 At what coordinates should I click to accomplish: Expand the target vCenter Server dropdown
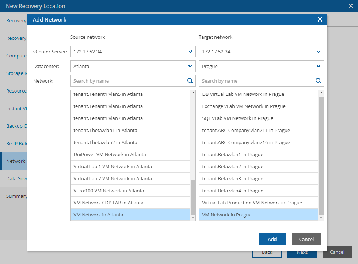[x=319, y=52]
